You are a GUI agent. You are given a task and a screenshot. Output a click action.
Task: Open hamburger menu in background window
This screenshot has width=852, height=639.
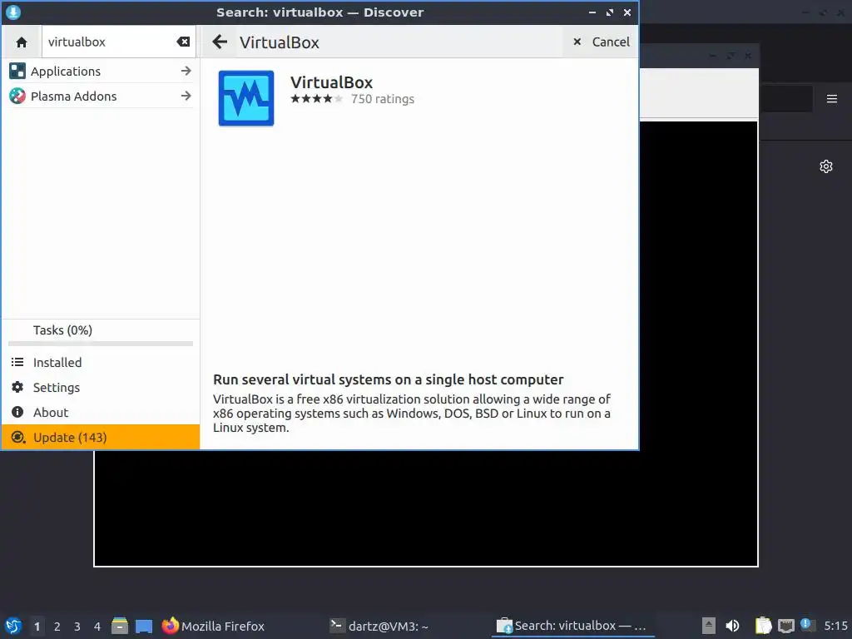click(x=832, y=99)
